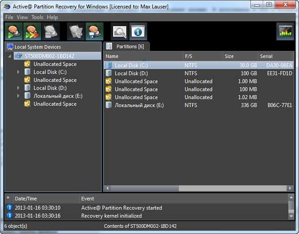Select Unallocated Space node directly above Local Disk (C:)

[x=55, y=64]
